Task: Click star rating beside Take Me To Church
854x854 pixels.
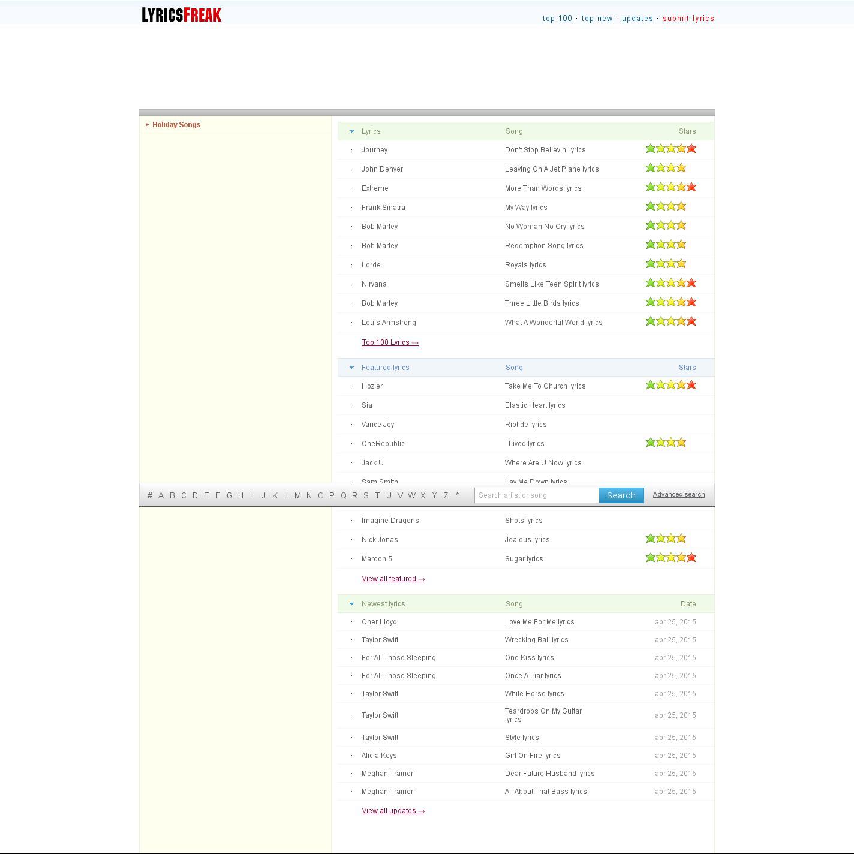Action: 670,385
